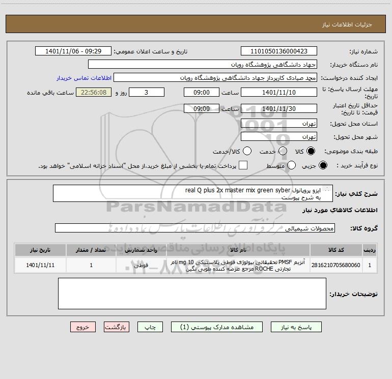The width and height of the screenshot is (392, 379).
Task: Select the کالا radio button
Action: 311,151
